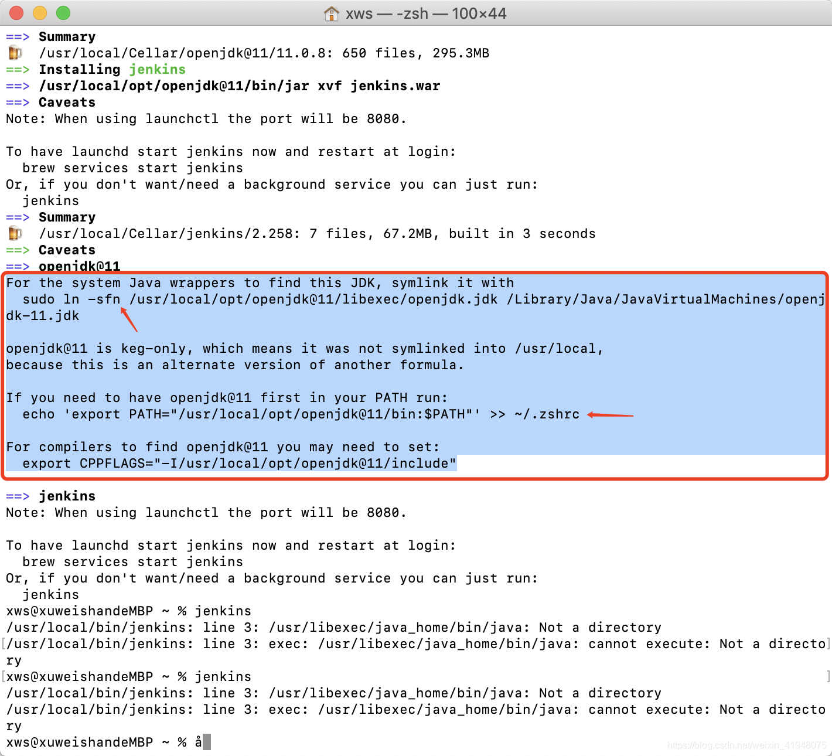Click the cursor at the last prompt

click(206, 742)
